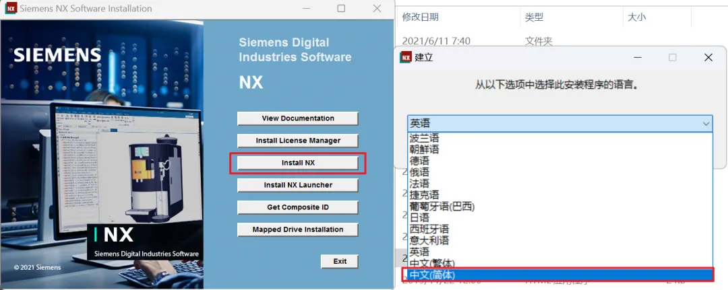Launch Install NX Launcher button
This screenshot has width=728, height=290.
tap(298, 185)
